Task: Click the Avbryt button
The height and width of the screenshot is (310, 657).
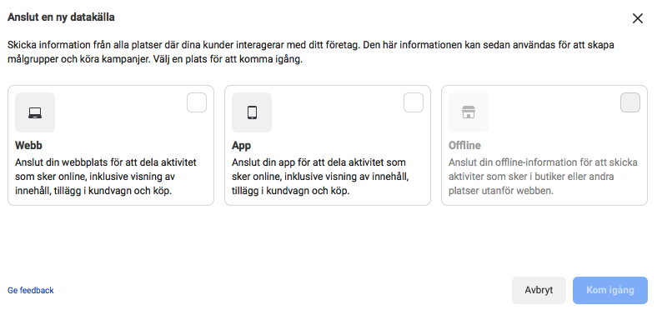Action: tap(539, 290)
